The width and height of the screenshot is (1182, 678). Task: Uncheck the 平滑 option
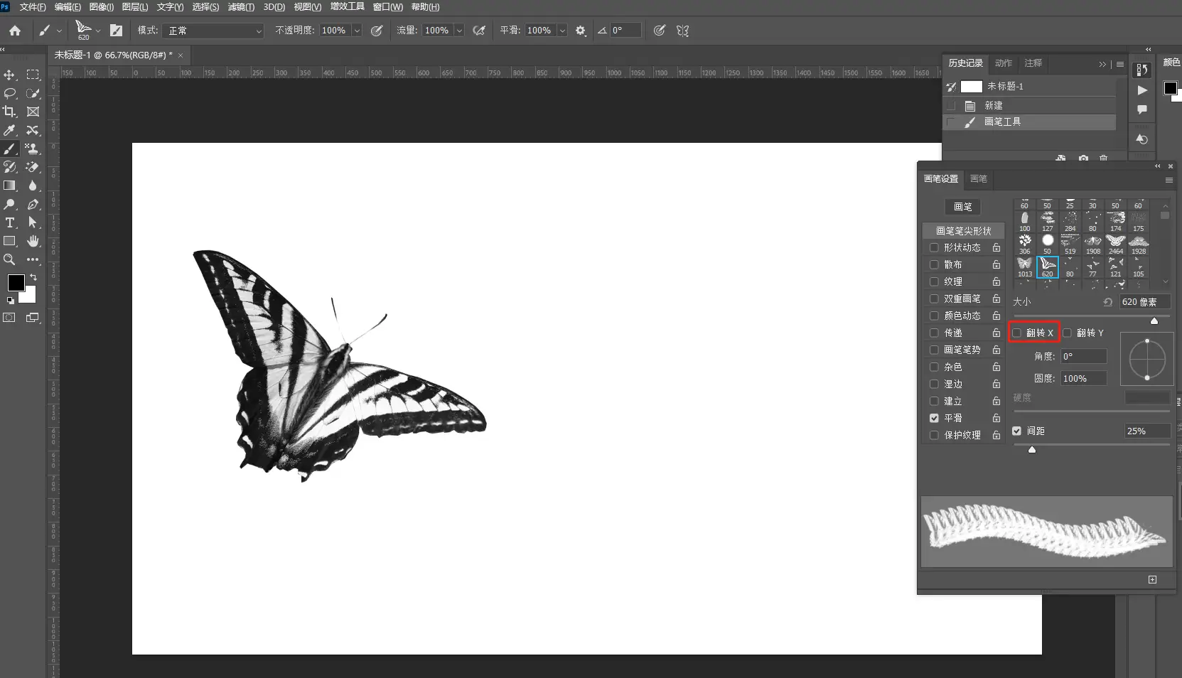click(934, 418)
